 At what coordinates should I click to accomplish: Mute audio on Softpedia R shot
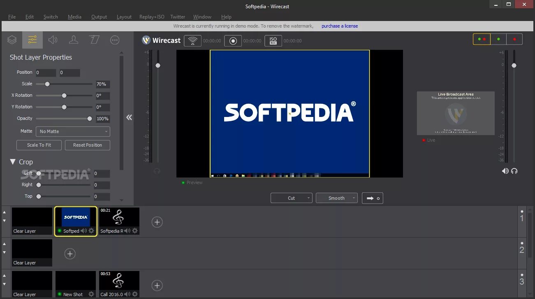[x=127, y=231]
